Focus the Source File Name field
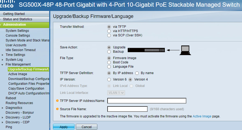Image resolution: width=242 pixels, height=130 pixels. tap(127, 109)
